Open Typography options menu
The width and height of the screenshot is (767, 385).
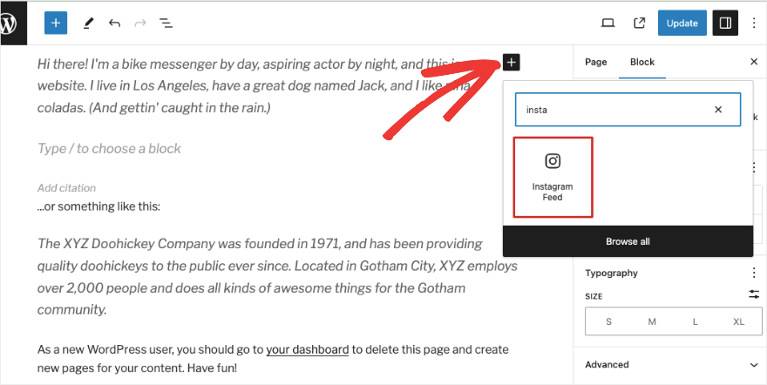pos(754,273)
